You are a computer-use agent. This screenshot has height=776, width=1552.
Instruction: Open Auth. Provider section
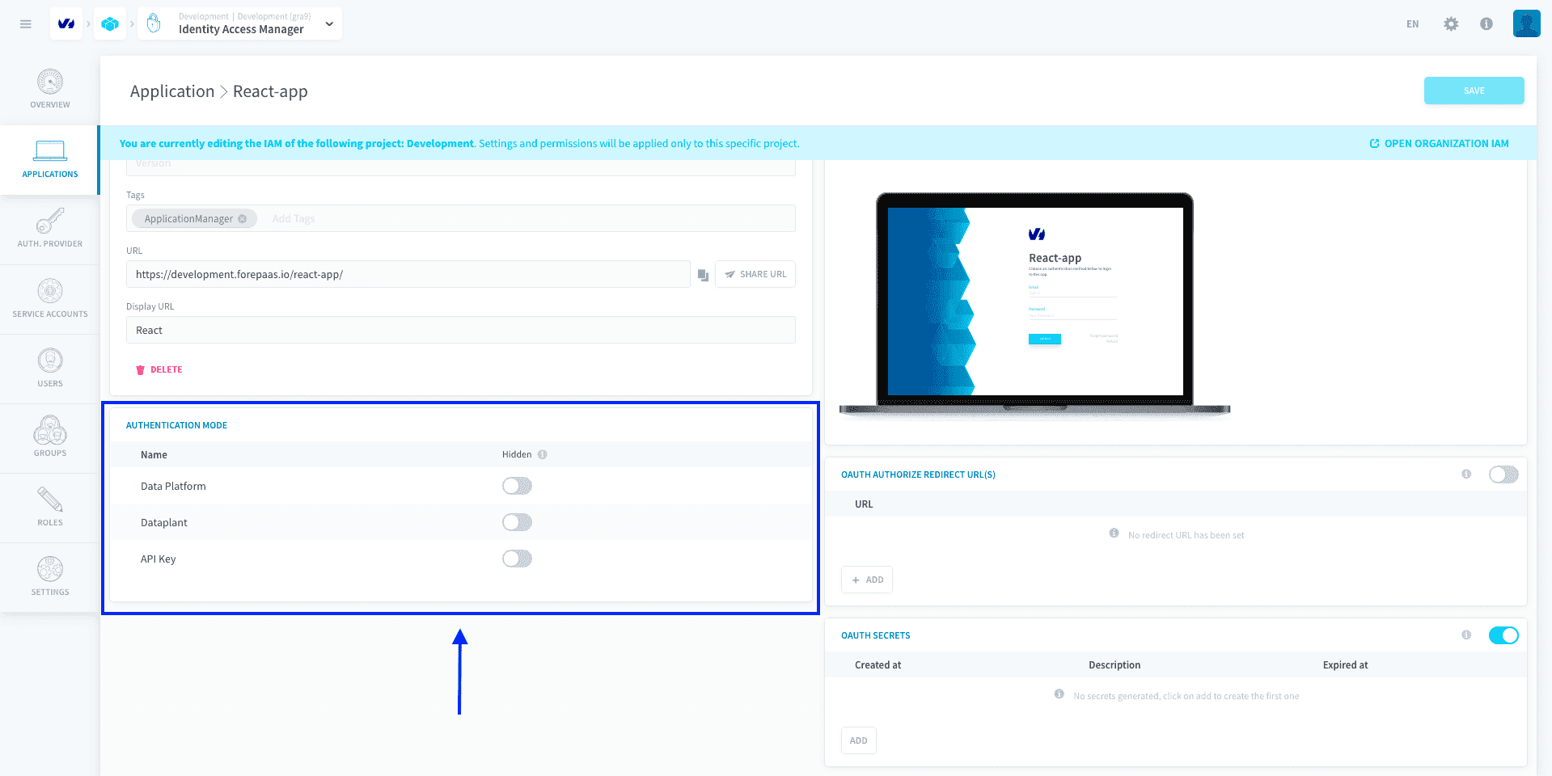[x=50, y=229]
